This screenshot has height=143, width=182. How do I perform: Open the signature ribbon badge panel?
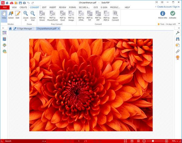[177, 58]
